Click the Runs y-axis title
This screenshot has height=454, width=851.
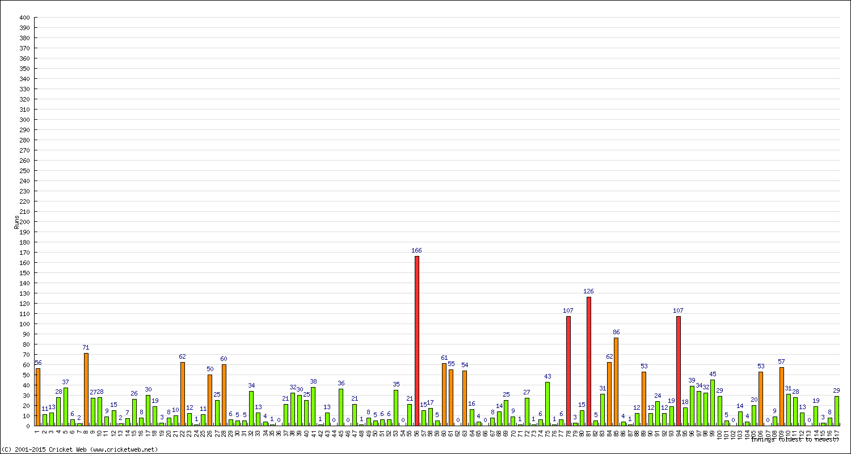tap(16, 222)
